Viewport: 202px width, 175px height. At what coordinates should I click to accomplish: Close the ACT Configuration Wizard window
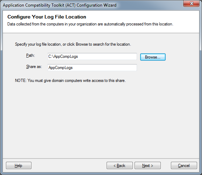pos(191,3)
